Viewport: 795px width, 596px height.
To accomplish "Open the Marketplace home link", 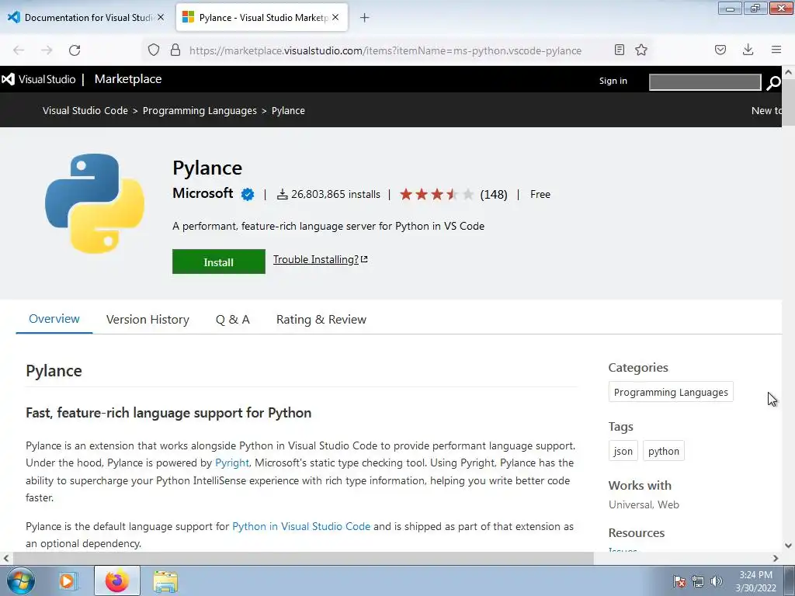I will (x=128, y=79).
